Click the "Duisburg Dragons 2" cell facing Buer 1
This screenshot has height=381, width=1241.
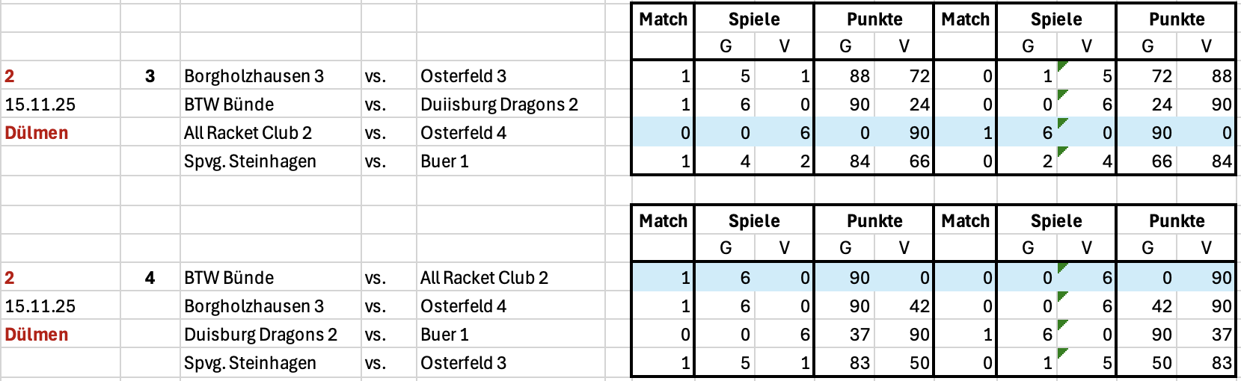pyautogui.click(x=260, y=335)
